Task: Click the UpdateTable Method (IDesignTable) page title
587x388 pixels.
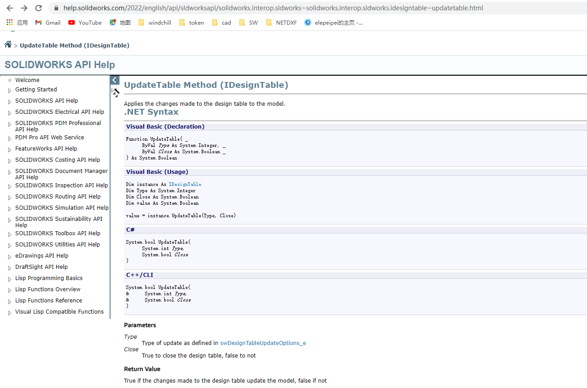Action: (x=206, y=85)
